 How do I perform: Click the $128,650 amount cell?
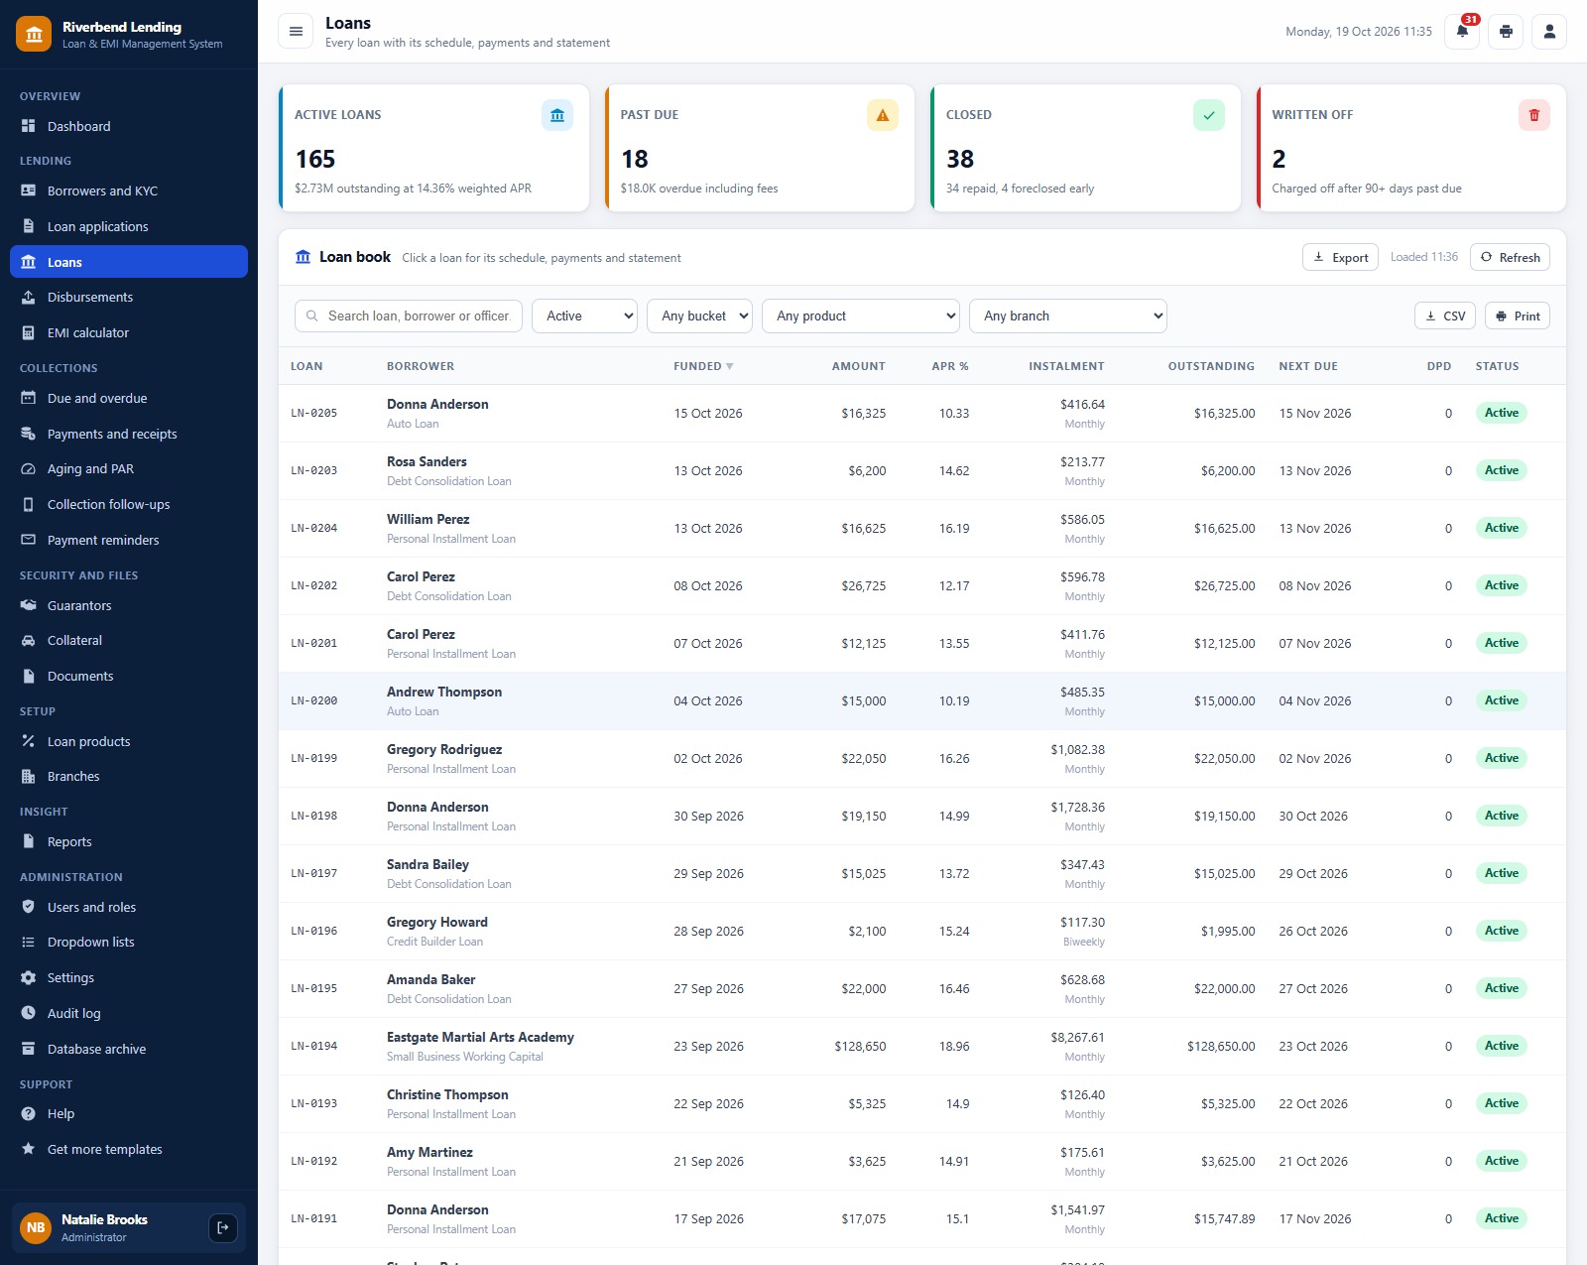(860, 1046)
